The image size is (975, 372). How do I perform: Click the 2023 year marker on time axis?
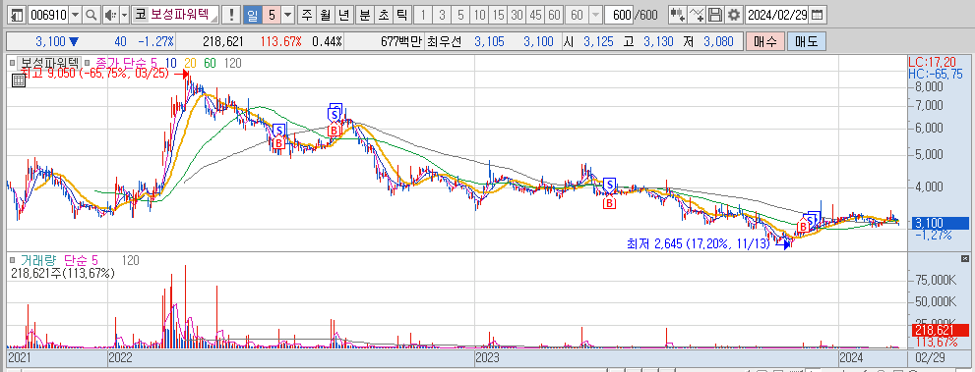[487, 357]
